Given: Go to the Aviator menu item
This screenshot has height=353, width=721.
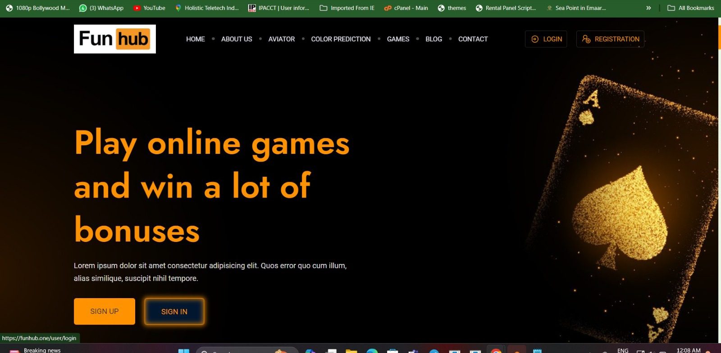Looking at the screenshot, I should (282, 39).
